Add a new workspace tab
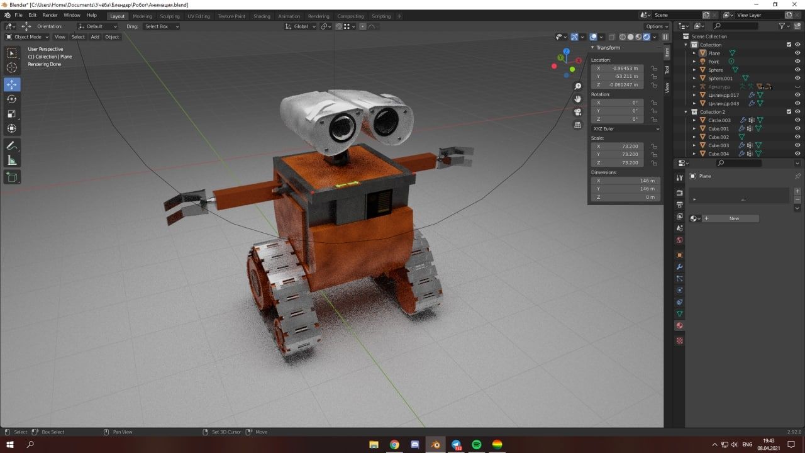 (399, 16)
